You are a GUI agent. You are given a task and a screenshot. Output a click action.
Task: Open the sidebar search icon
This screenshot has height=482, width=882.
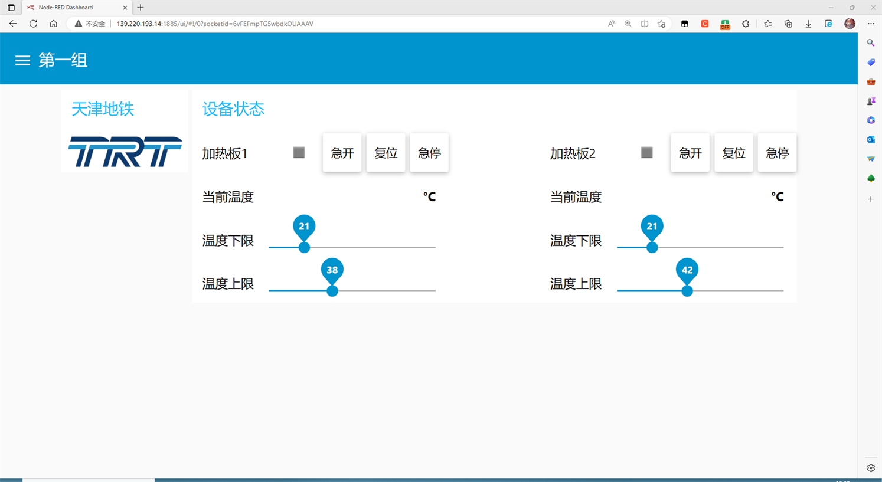click(x=870, y=43)
